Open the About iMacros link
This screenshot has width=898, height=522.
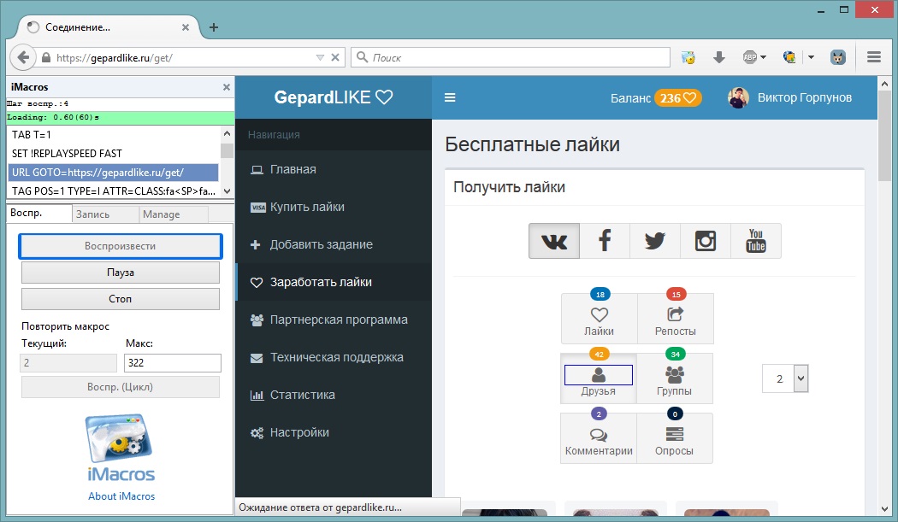click(x=121, y=496)
